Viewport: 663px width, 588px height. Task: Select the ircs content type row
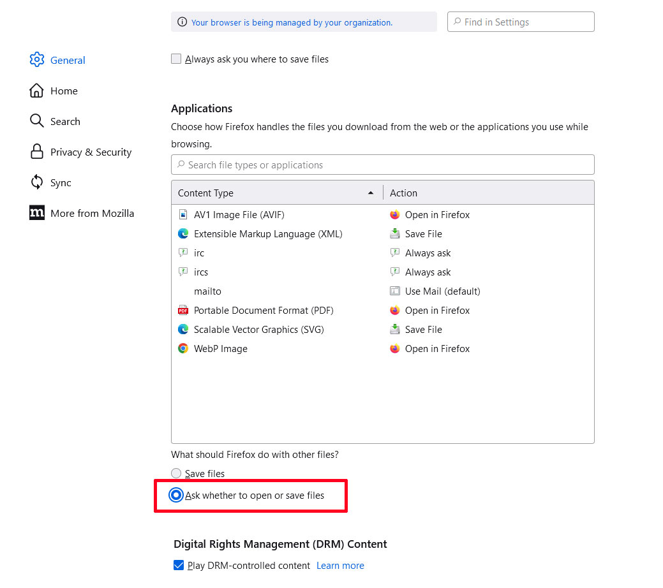pyautogui.click(x=383, y=272)
